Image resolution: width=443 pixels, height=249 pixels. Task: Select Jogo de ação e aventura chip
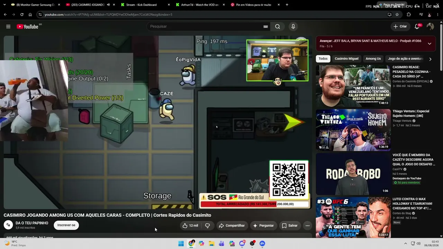[x=405, y=59]
